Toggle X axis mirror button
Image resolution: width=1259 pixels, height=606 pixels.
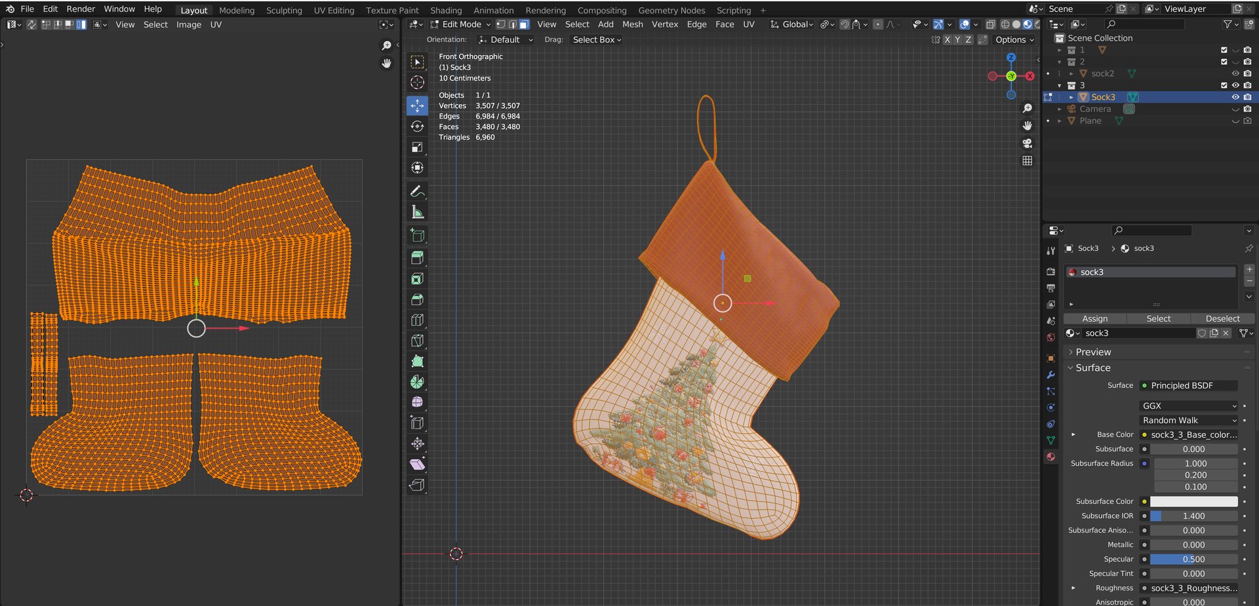click(x=947, y=40)
